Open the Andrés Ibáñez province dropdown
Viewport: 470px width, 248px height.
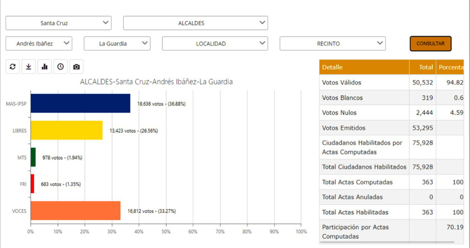point(39,44)
